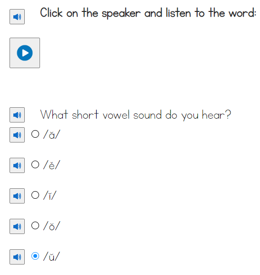Click the /ŏ/ answer label text

(52, 226)
